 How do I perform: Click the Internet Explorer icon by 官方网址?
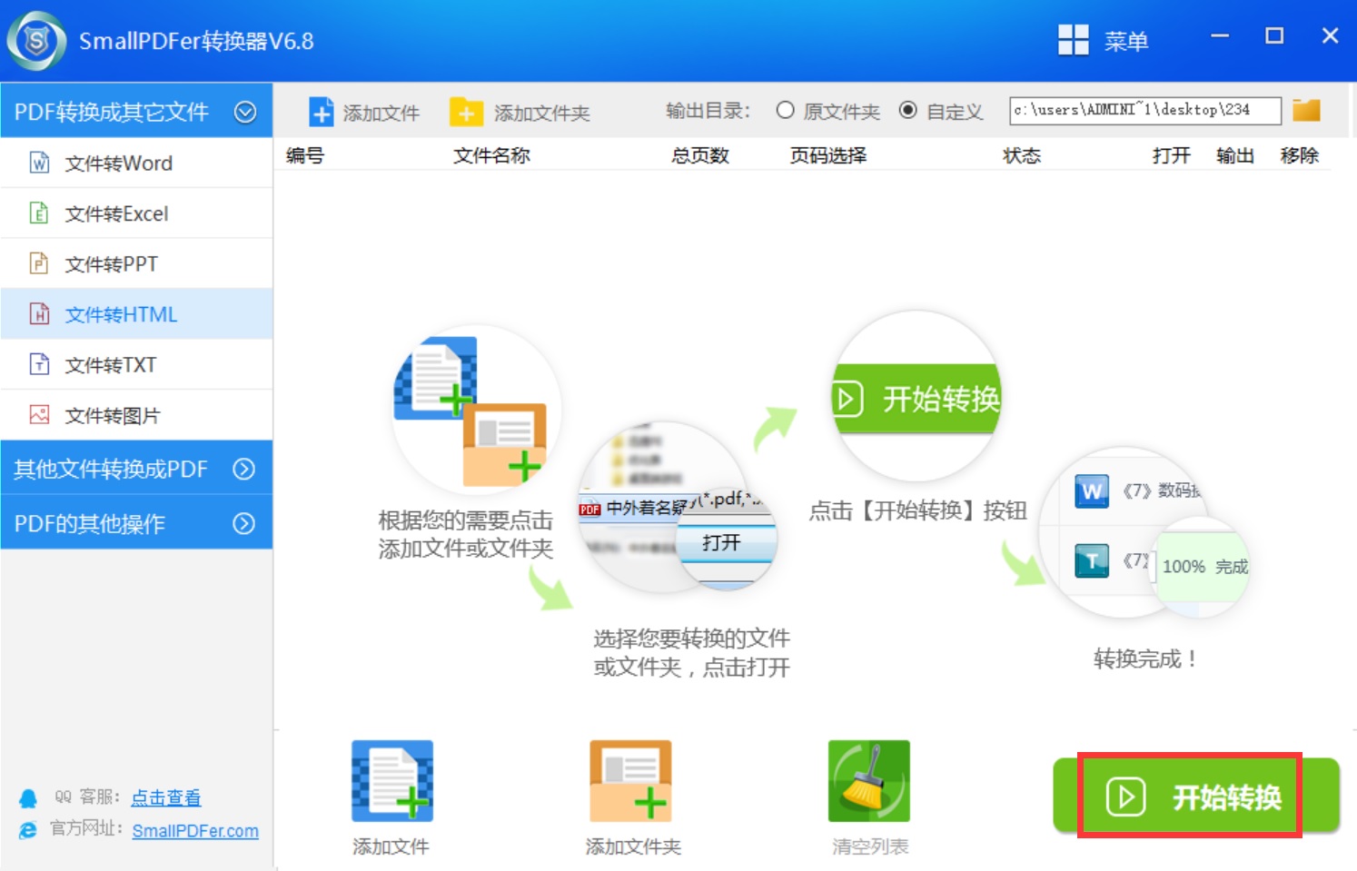click(x=28, y=830)
